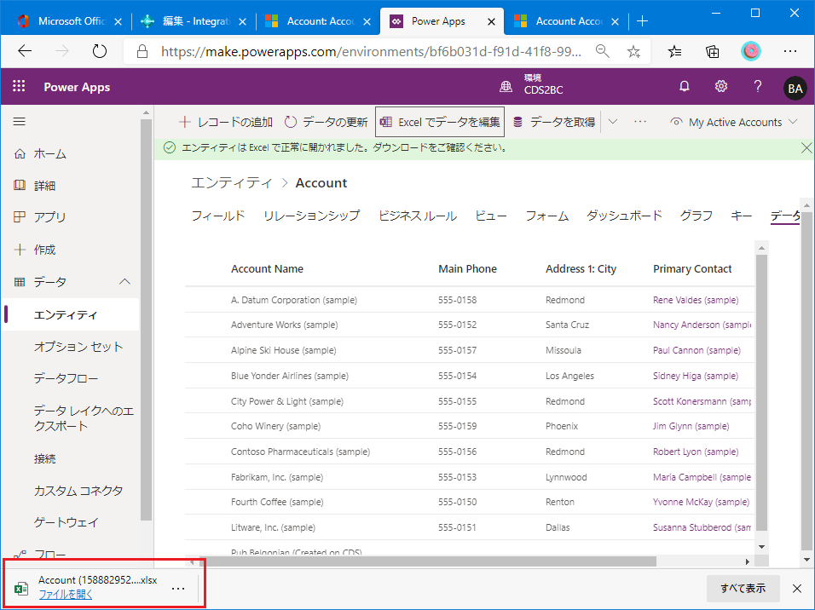Click the ファイルを開く link
Viewport: 815px width, 610px height.
click(66, 595)
